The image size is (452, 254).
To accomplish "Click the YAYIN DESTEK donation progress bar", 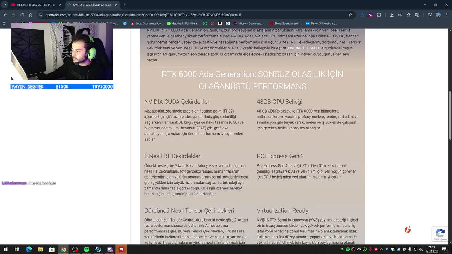I will pos(62,86).
